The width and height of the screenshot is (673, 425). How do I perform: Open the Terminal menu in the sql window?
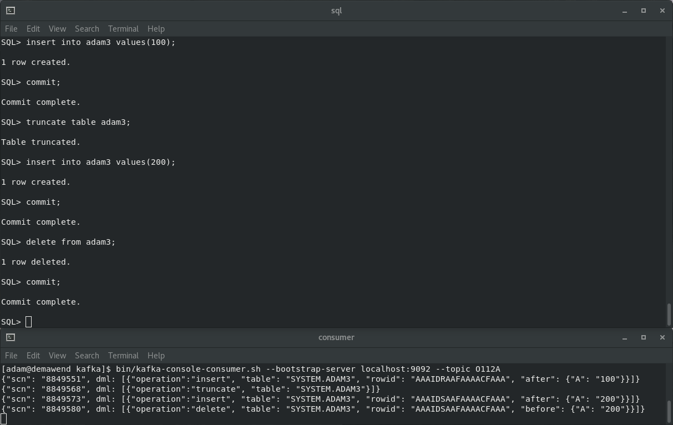(x=123, y=28)
